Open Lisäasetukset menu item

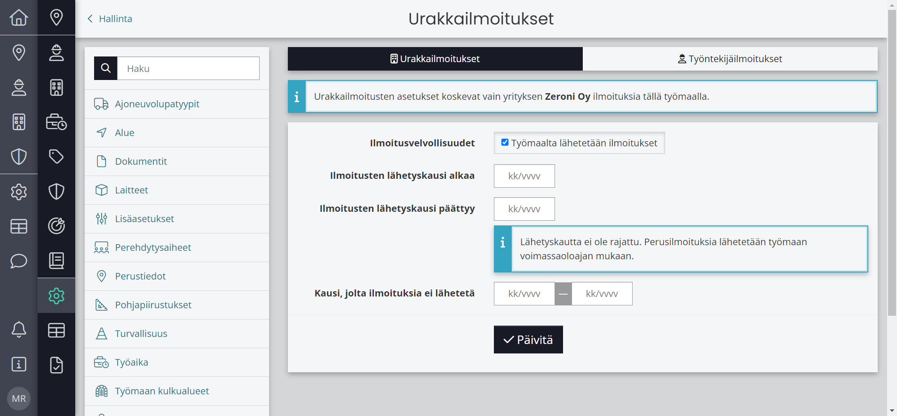tap(177, 219)
